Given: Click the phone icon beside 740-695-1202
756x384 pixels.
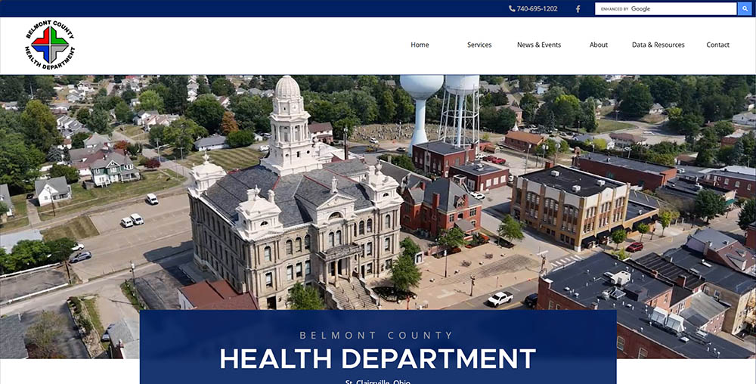Looking at the screenshot, I should [x=512, y=8].
